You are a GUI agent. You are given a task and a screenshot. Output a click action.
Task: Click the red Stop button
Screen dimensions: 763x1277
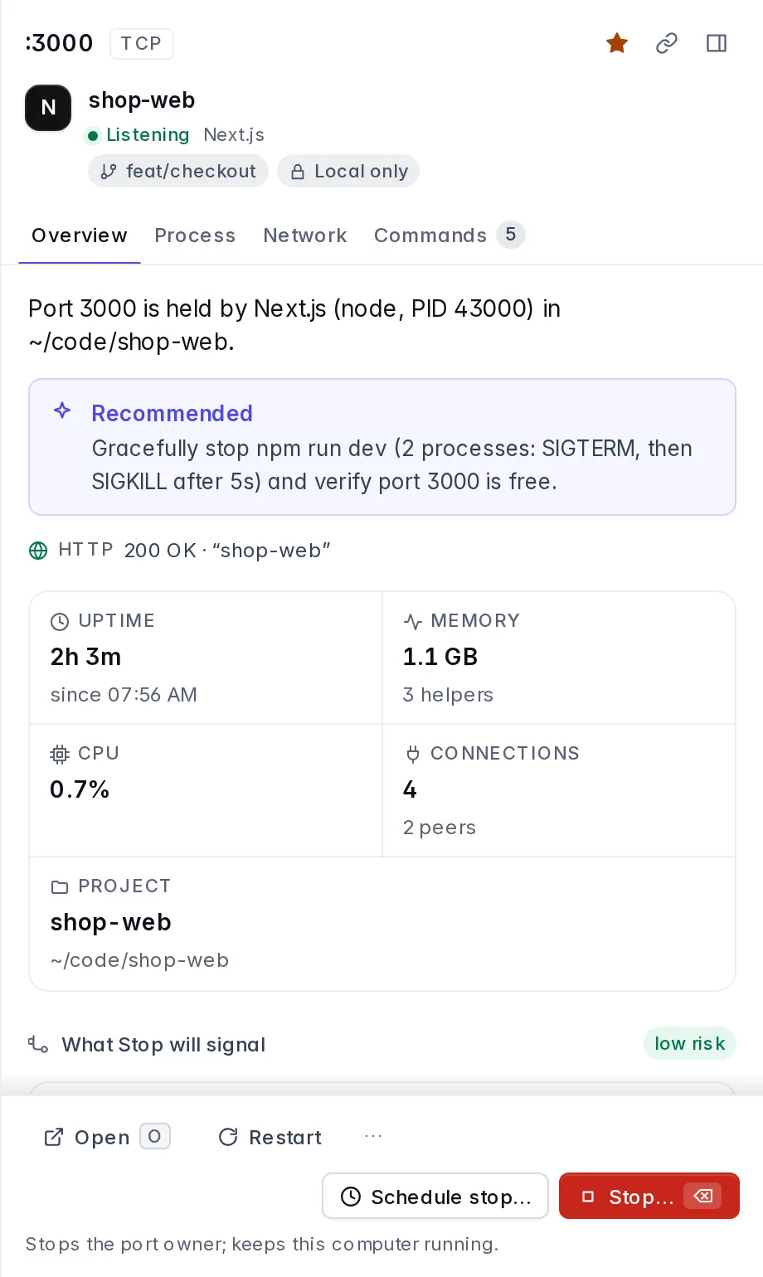pos(649,1196)
